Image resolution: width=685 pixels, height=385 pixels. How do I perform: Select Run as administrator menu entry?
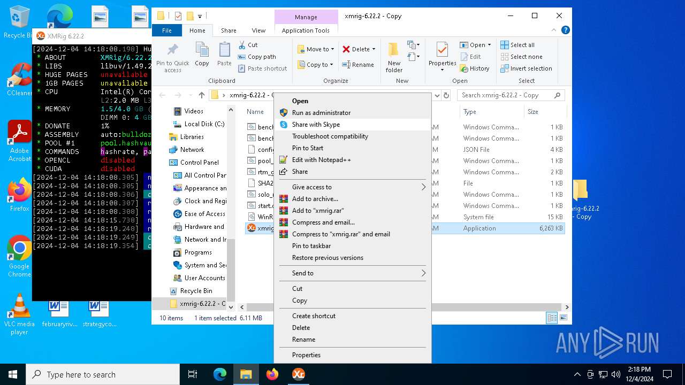point(353,113)
